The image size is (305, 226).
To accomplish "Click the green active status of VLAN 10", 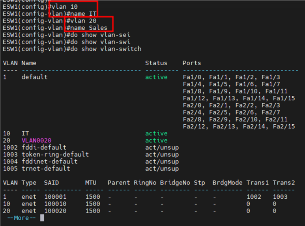I will click(156, 133).
